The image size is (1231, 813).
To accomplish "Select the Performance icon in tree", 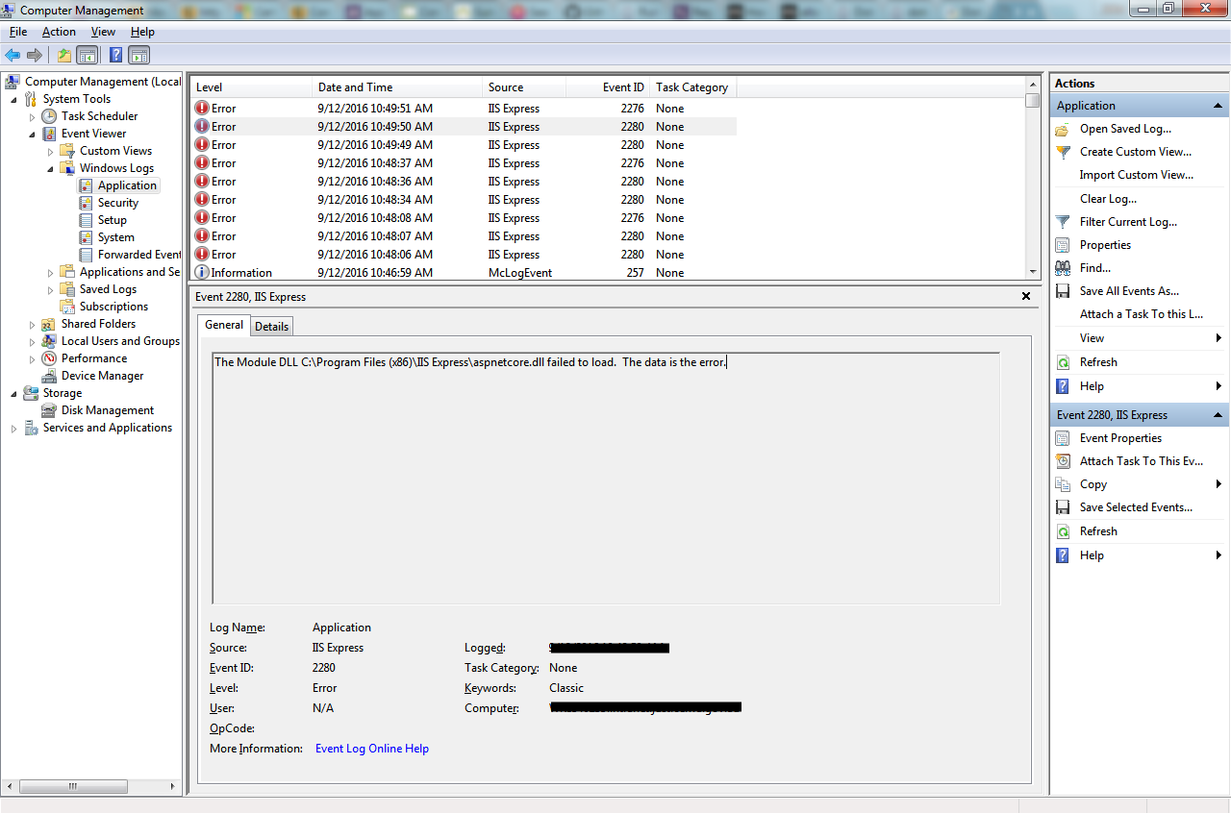I will coord(49,358).
